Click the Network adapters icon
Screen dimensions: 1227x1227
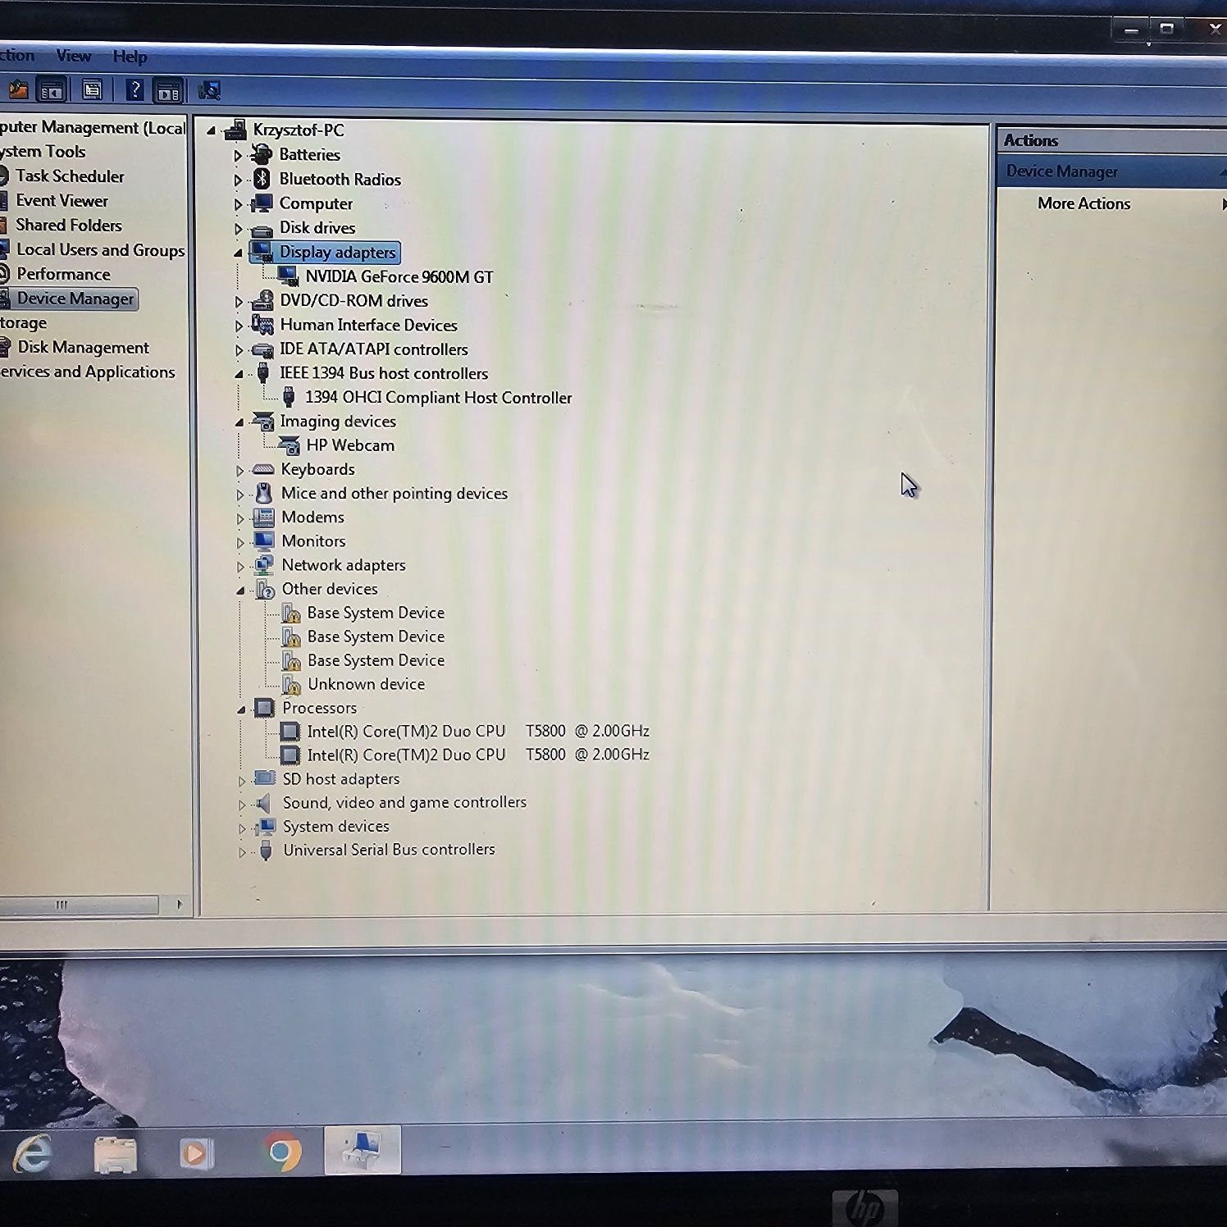pos(264,565)
